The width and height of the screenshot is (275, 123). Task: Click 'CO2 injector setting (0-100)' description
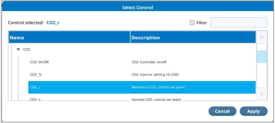(x=155, y=75)
